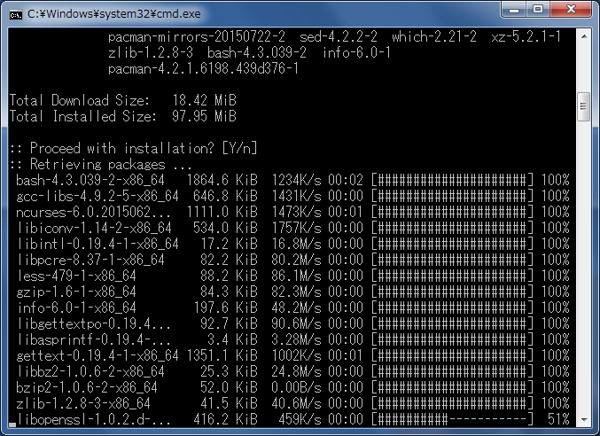Click the less-479-1-x86_64 row name
The width and height of the screenshot is (600, 436).
click(77, 276)
